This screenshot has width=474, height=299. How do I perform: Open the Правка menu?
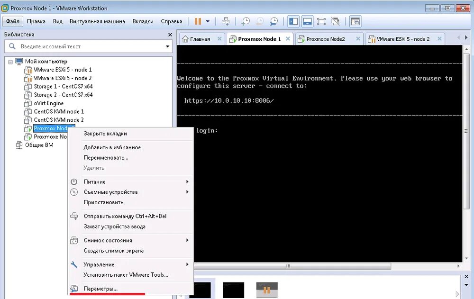[36, 21]
